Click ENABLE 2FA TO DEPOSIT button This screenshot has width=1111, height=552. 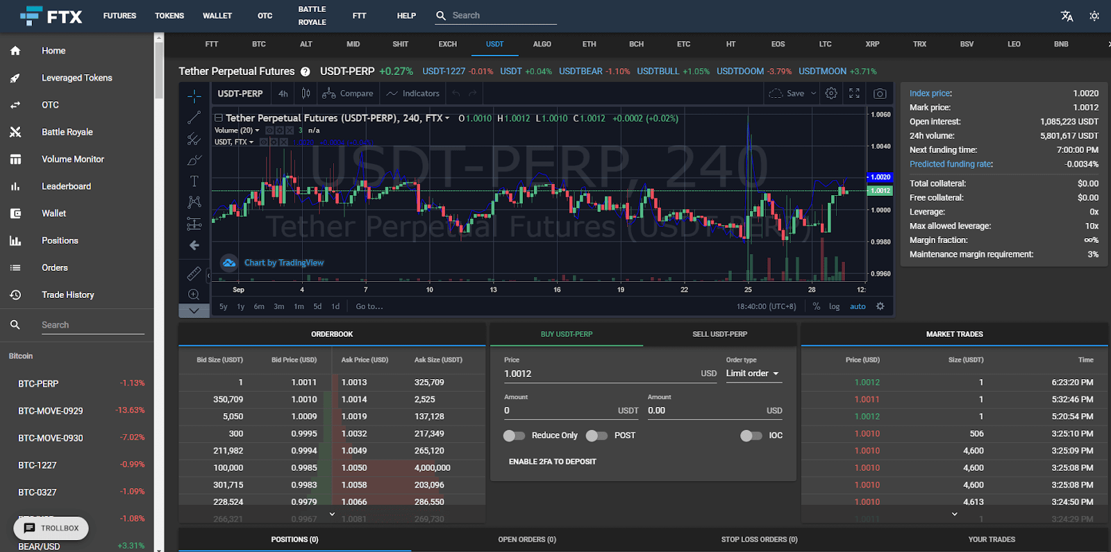pos(553,462)
